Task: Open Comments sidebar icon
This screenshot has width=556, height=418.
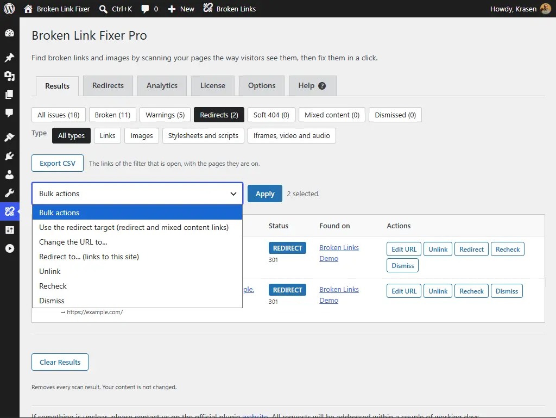Action: [10, 113]
